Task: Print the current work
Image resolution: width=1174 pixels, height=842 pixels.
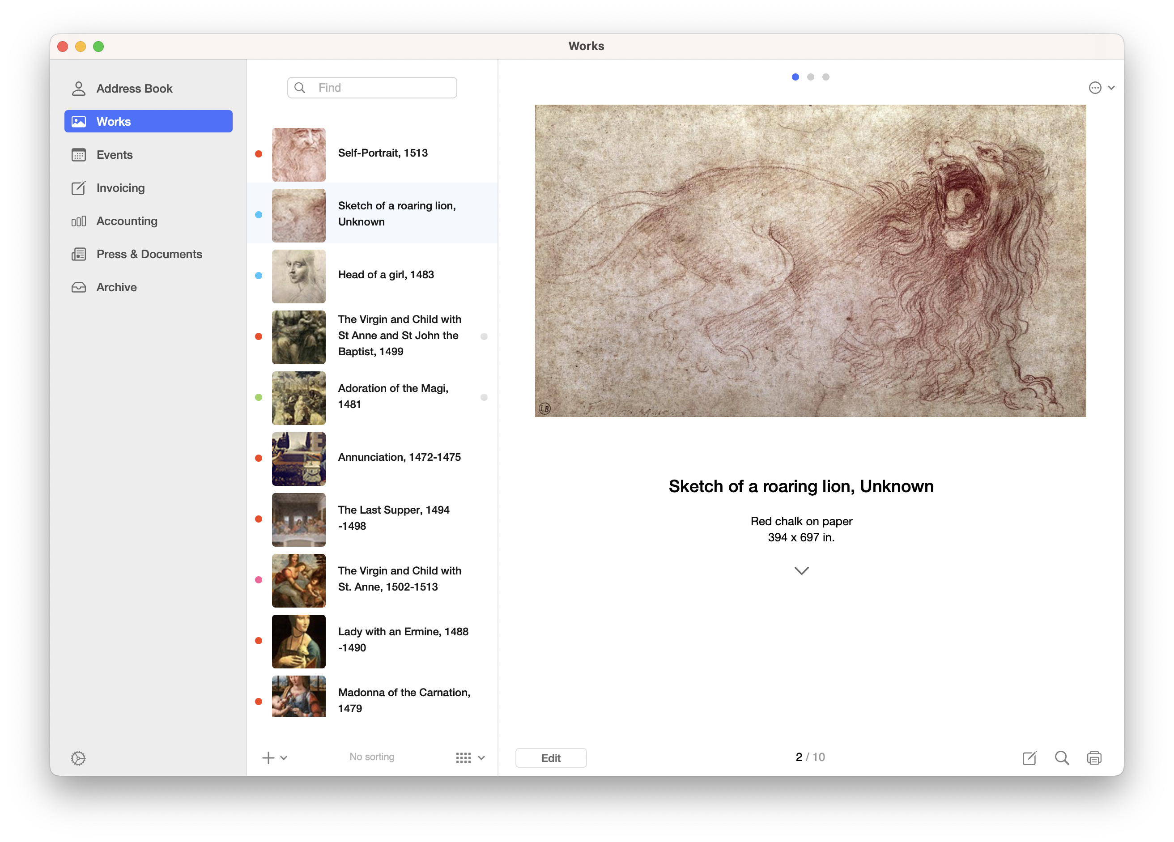Action: click(x=1095, y=757)
